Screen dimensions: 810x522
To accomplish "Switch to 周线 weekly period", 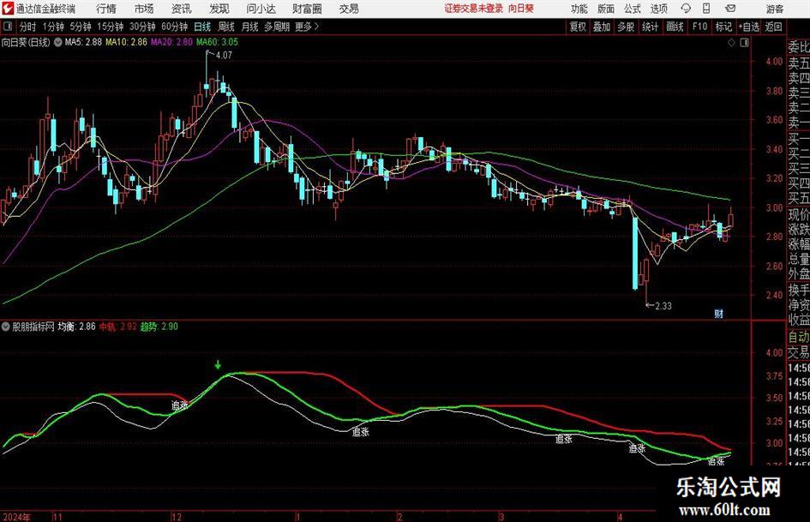I will coord(226,27).
